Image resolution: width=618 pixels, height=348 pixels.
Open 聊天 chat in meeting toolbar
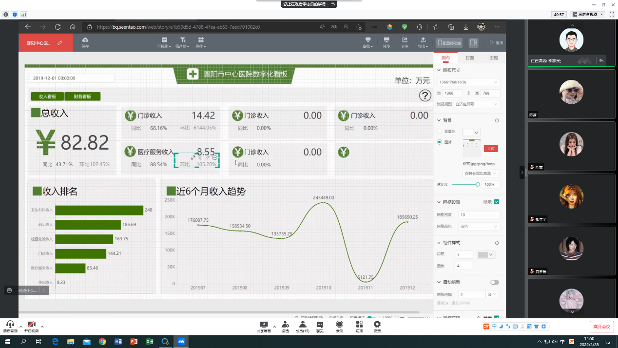[x=320, y=325]
